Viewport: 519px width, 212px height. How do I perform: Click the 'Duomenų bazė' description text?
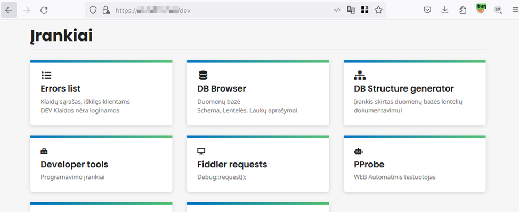pyautogui.click(x=219, y=102)
